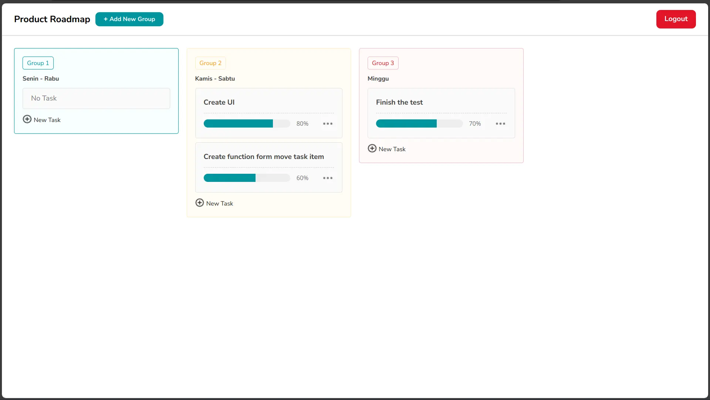Open ellipsis options on the move task item card
The width and height of the screenshot is (710, 400).
[x=327, y=178]
